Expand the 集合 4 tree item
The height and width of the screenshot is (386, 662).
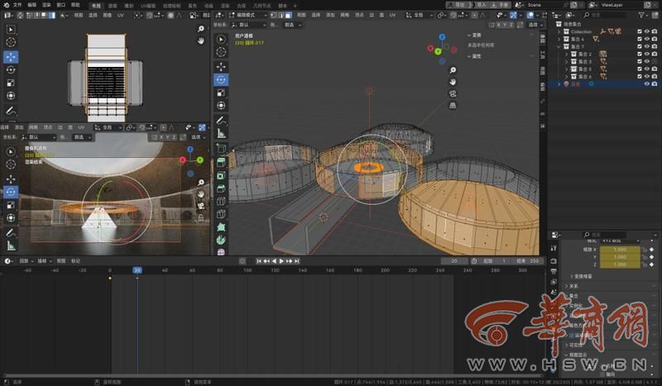pyautogui.click(x=560, y=39)
